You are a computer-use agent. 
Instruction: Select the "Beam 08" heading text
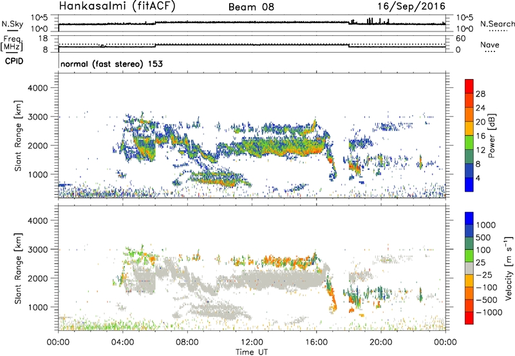click(251, 7)
